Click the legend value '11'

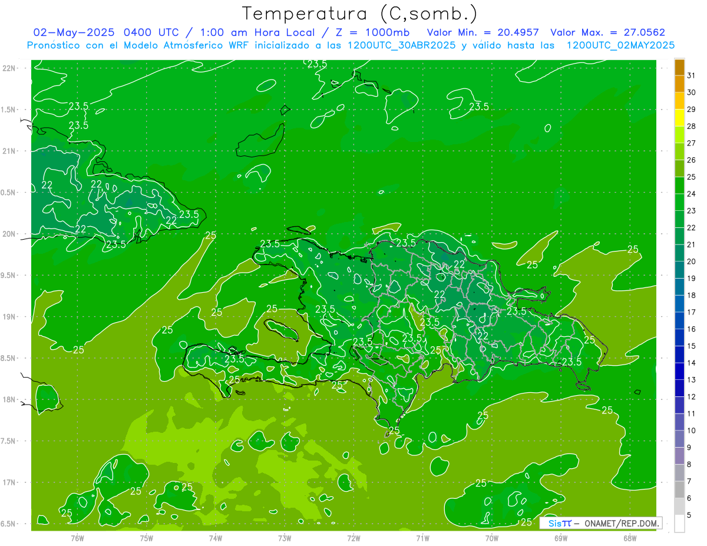(x=692, y=413)
